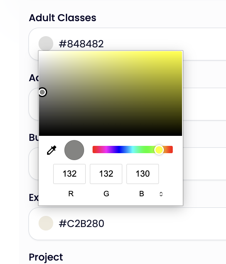Click the Adult Classes section label
The width and height of the screenshot is (226, 264).
[62, 18]
